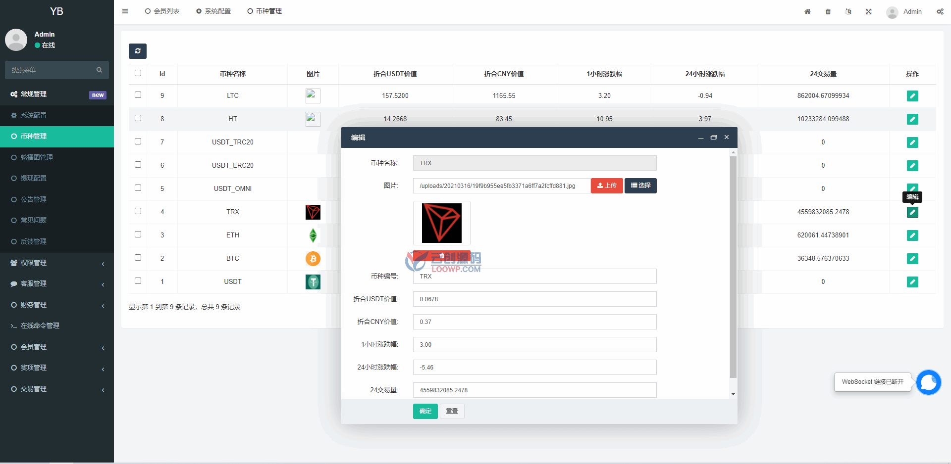Edit the HT row with pencil icon
Screen dimensions: 951x464
pyautogui.click(x=912, y=119)
